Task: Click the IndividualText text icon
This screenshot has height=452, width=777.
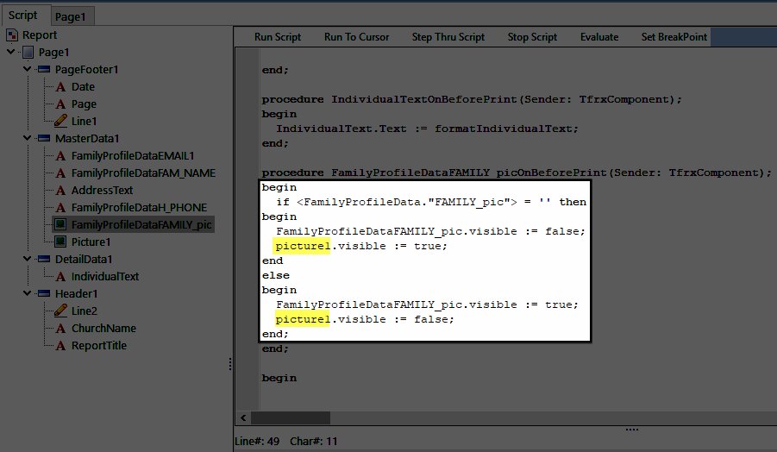Action: (x=60, y=277)
